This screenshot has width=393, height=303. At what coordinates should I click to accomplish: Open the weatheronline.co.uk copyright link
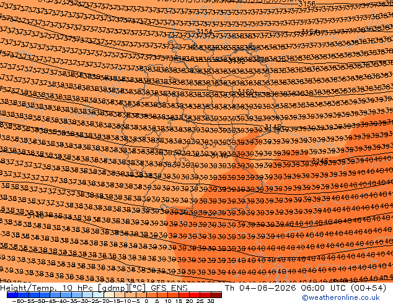coord(340,297)
